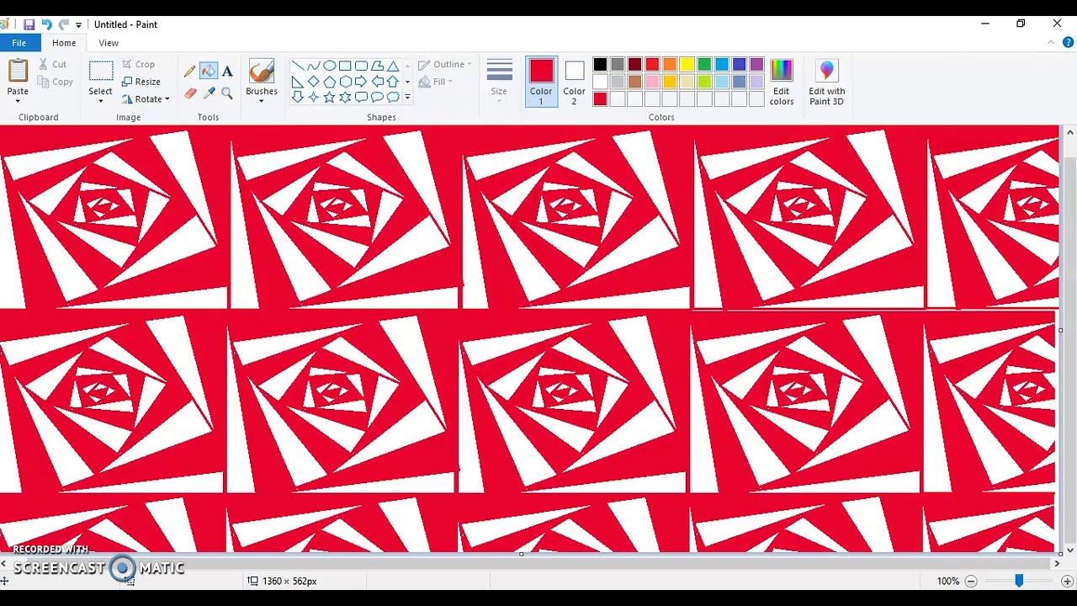1077x606 pixels.
Task: Choose the Right triangle shape
Action: 297,82
